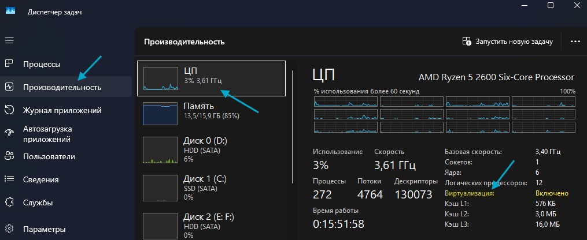Open the three-dots more options menu
Image resolution: width=587 pixels, height=240 pixels.
pyautogui.click(x=575, y=42)
